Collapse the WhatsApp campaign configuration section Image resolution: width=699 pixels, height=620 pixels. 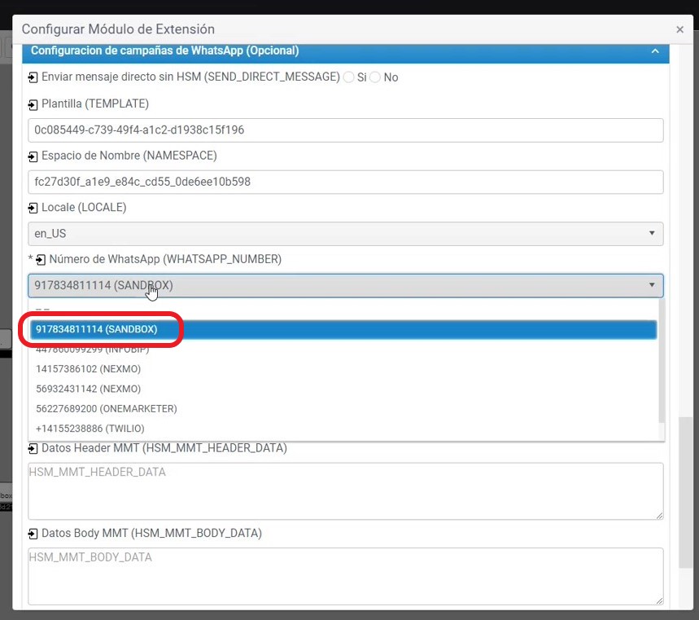tap(655, 51)
